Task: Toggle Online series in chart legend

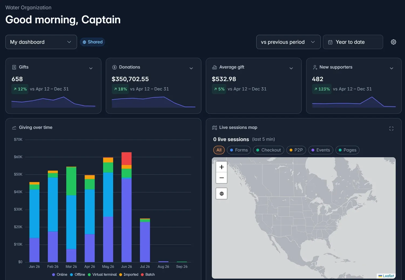Action: [x=60, y=275]
